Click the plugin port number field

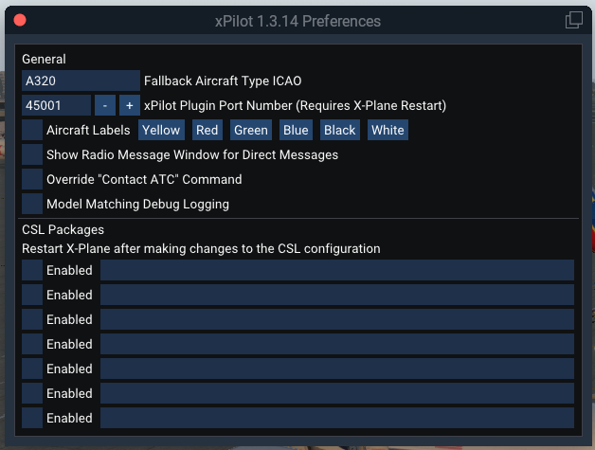pos(56,105)
